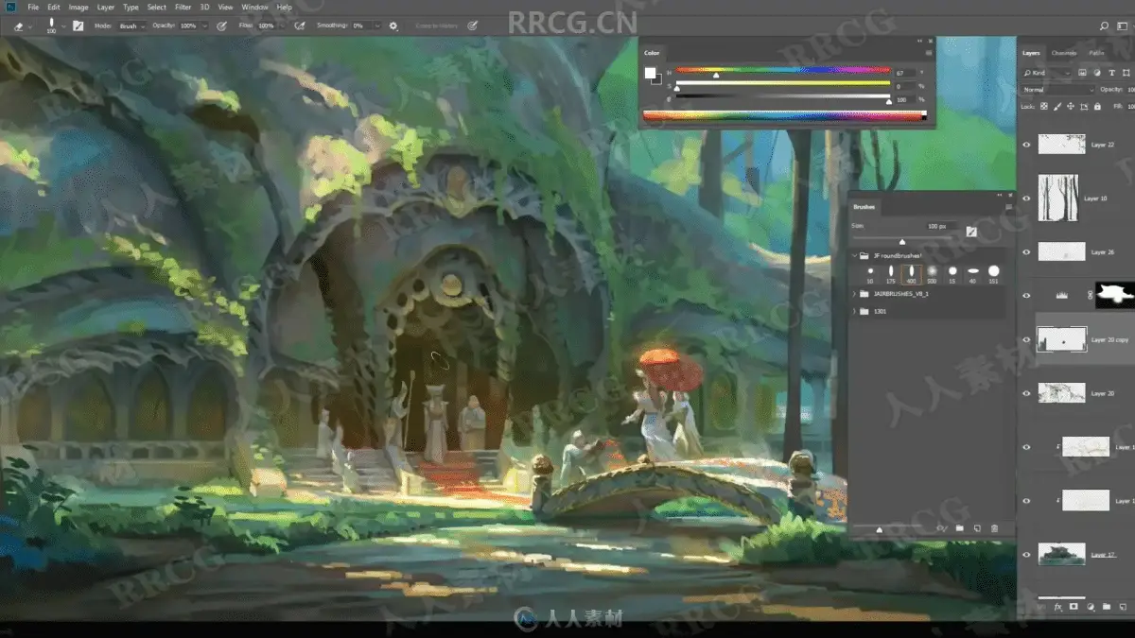
Task: Add layer style fx icon
Action: pos(1057,607)
